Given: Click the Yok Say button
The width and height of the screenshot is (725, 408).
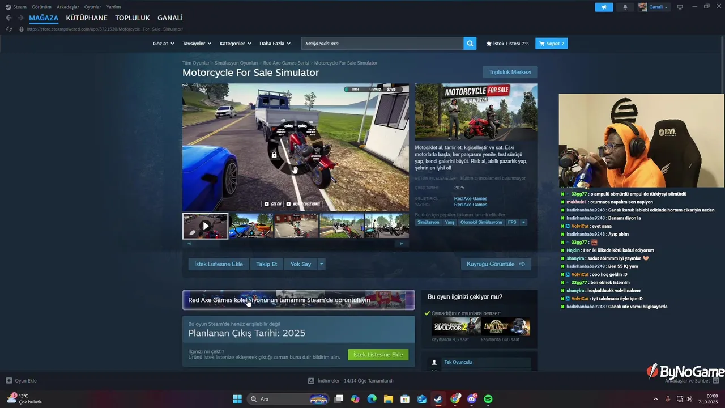Looking at the screenshot, I should [301, 264].
